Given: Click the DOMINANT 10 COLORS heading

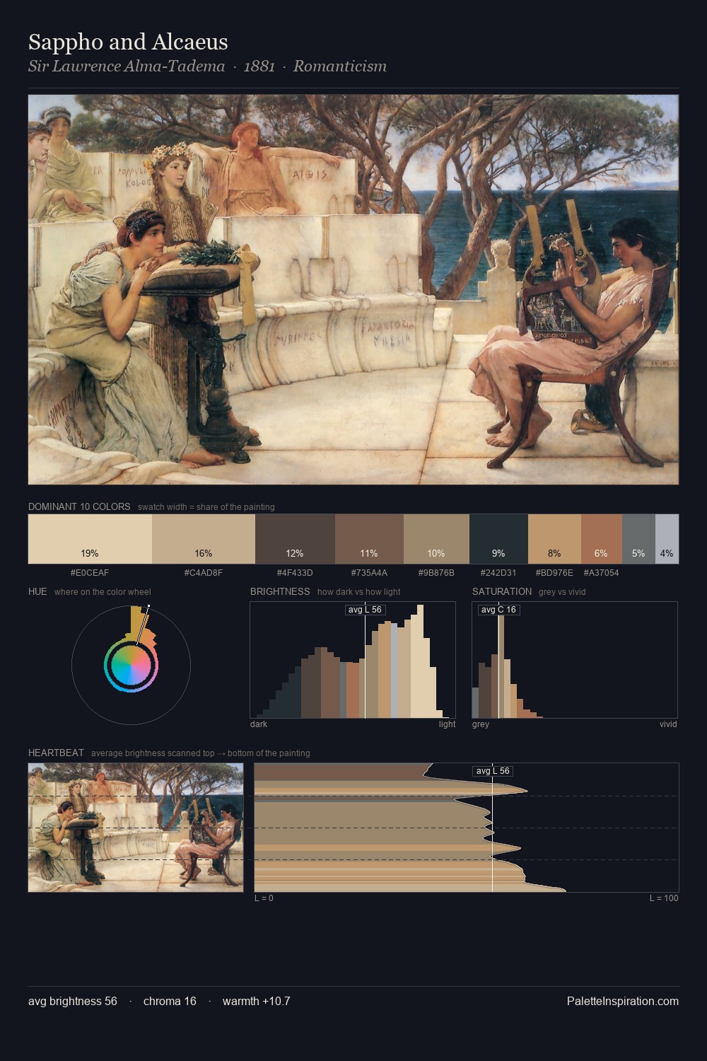Looking at the screenshot, I should [79, 507].
